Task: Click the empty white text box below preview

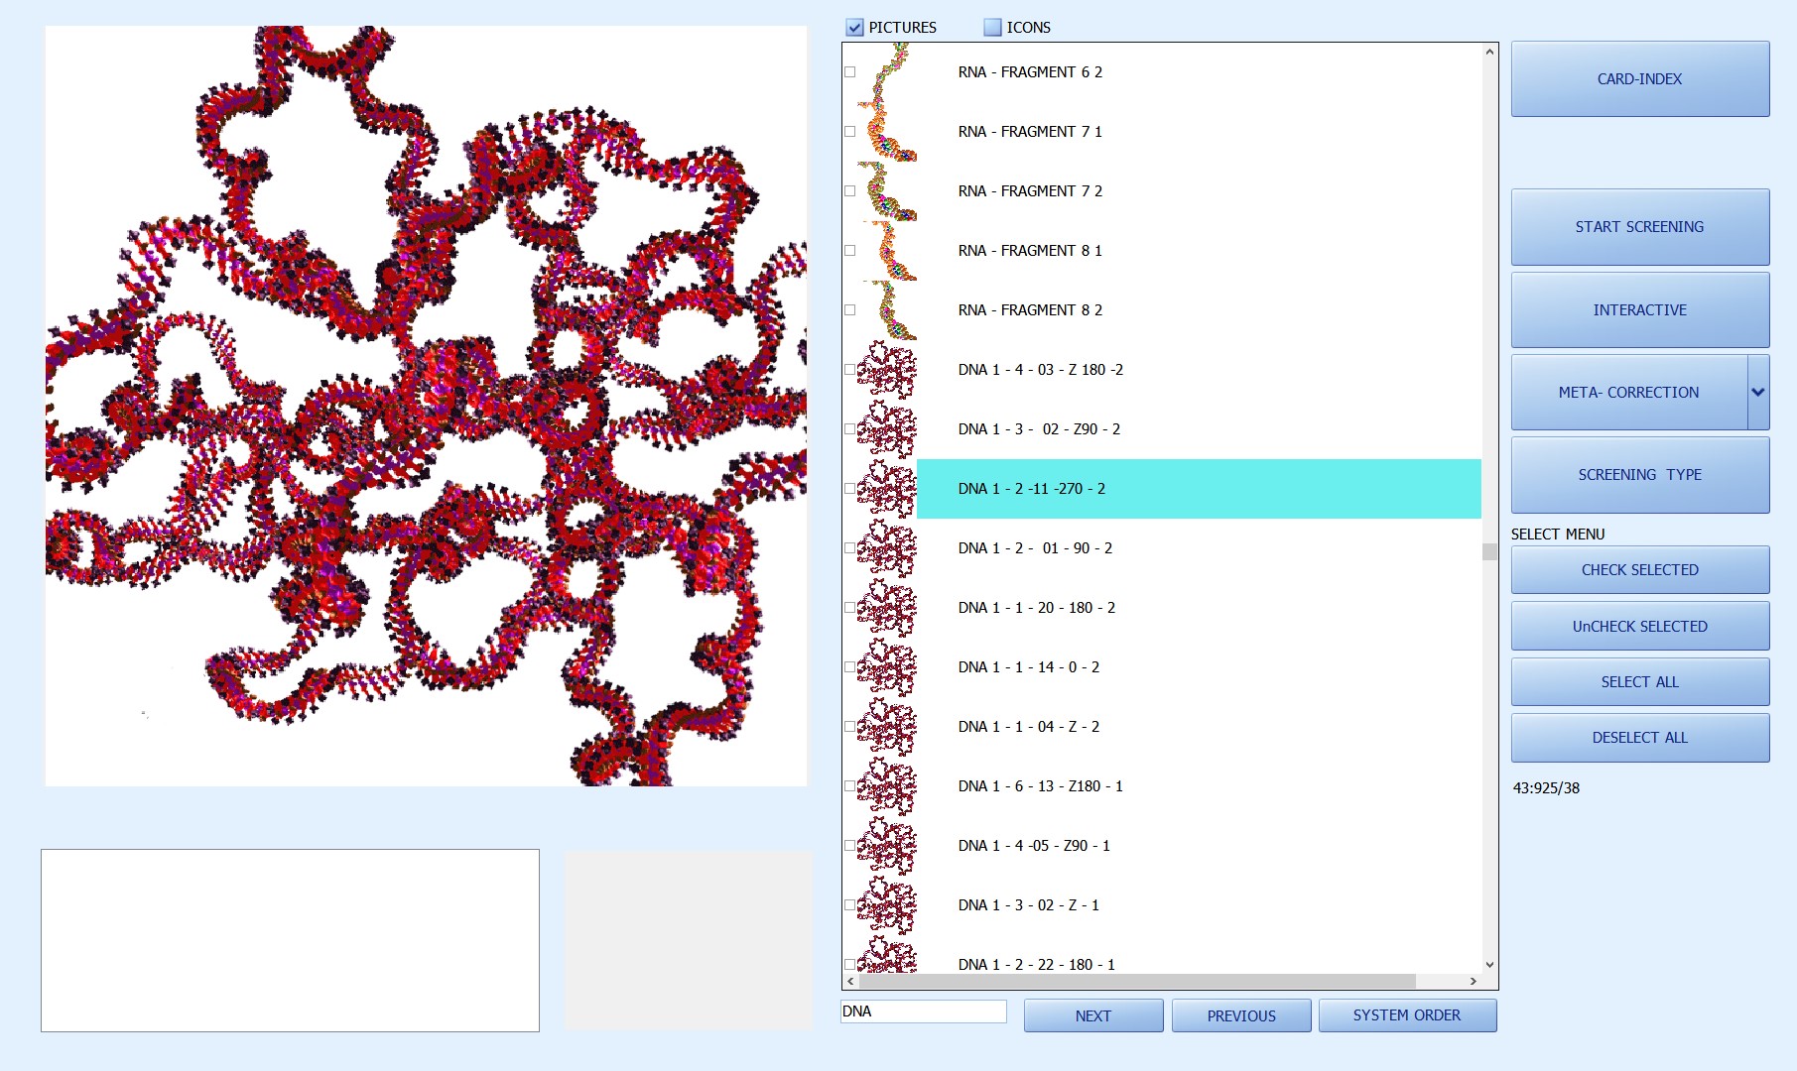Action: [290, 940]
